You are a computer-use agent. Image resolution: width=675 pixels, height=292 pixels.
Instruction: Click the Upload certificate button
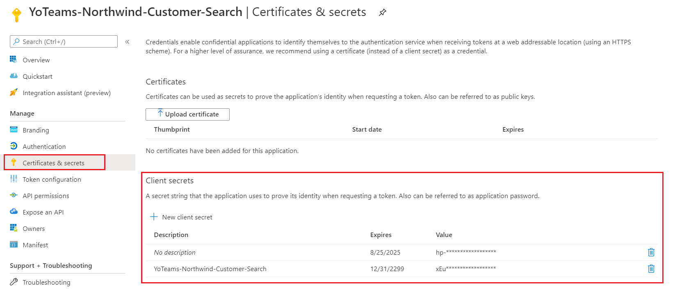[x=187, y=114]
